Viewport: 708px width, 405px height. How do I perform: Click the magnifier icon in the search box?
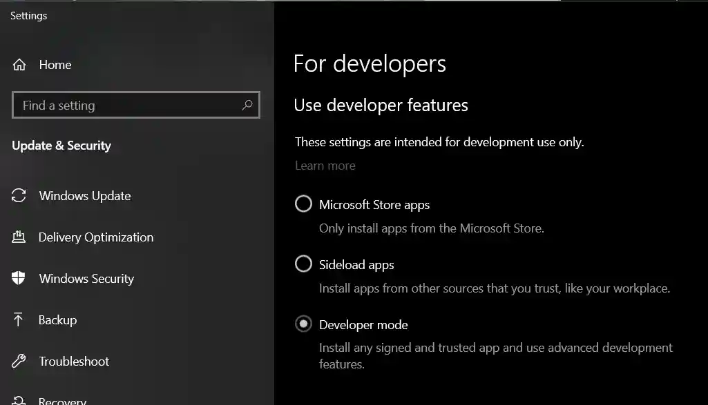tap(247, 105)
